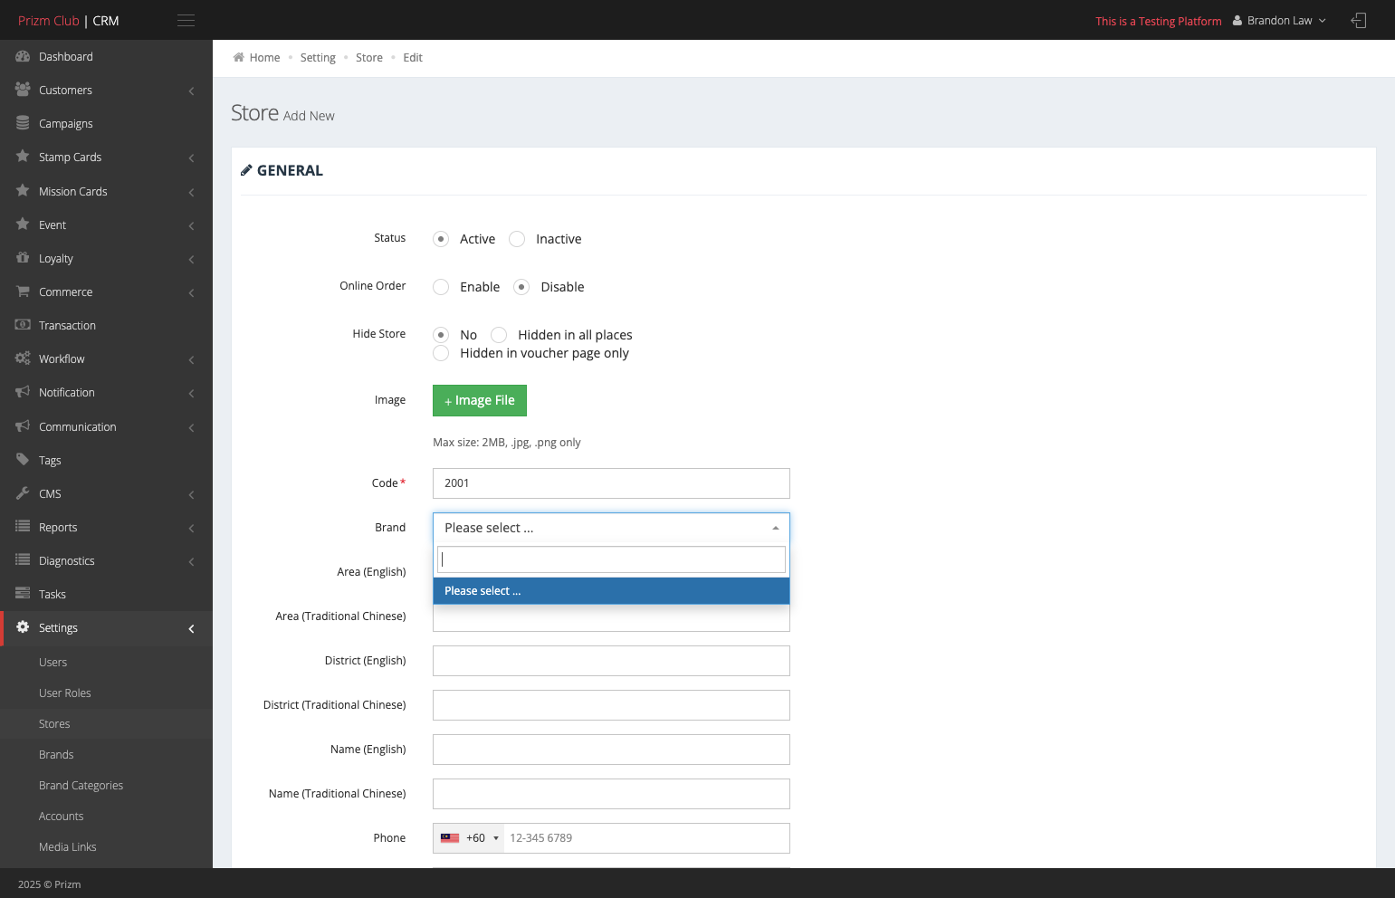Click the CMS wrench icon
This screenshot has width=1395, height=898.
click(23, 493)
